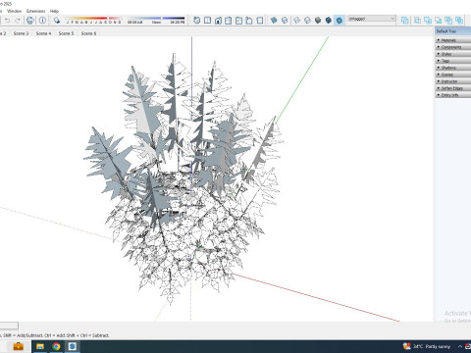The image size is (471, 353).
Task: Click the briefcase icon on taskbar
Action: [x=19, y=346]
